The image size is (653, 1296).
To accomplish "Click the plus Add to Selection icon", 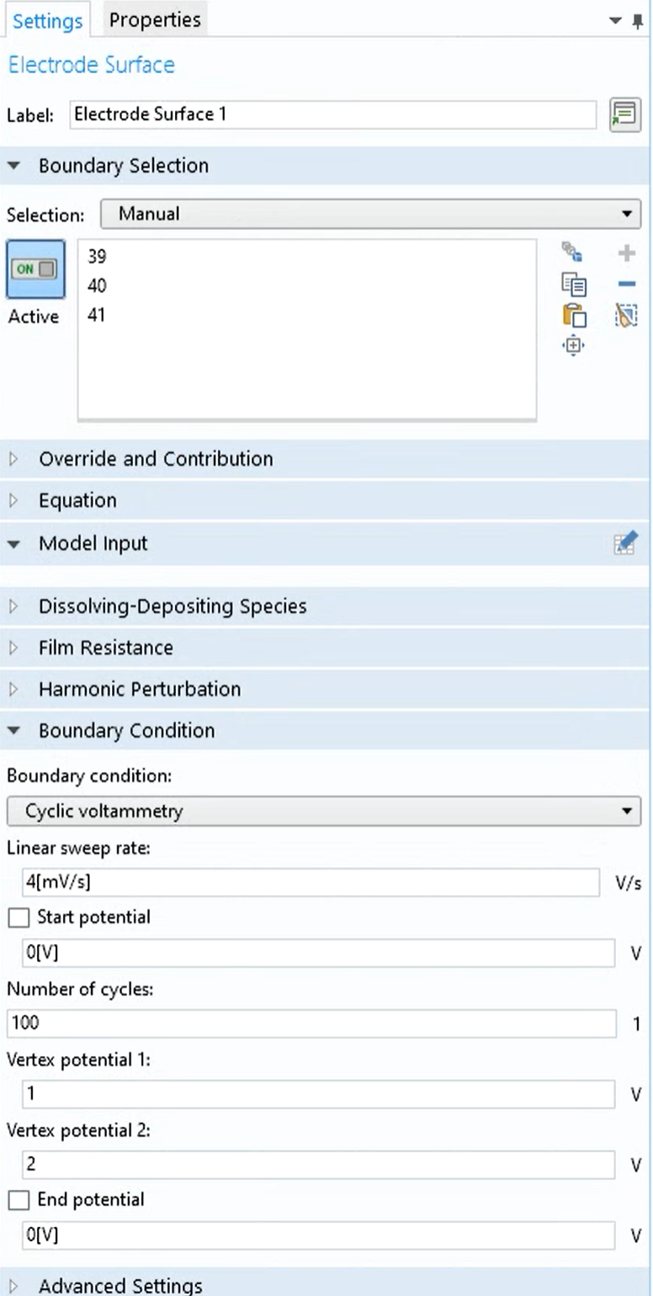I will click(627, 253).
